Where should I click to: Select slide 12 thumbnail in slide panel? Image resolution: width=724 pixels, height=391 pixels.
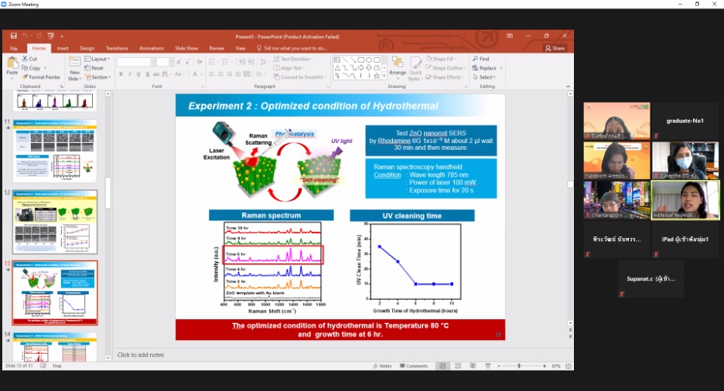(x=55, y=222)
